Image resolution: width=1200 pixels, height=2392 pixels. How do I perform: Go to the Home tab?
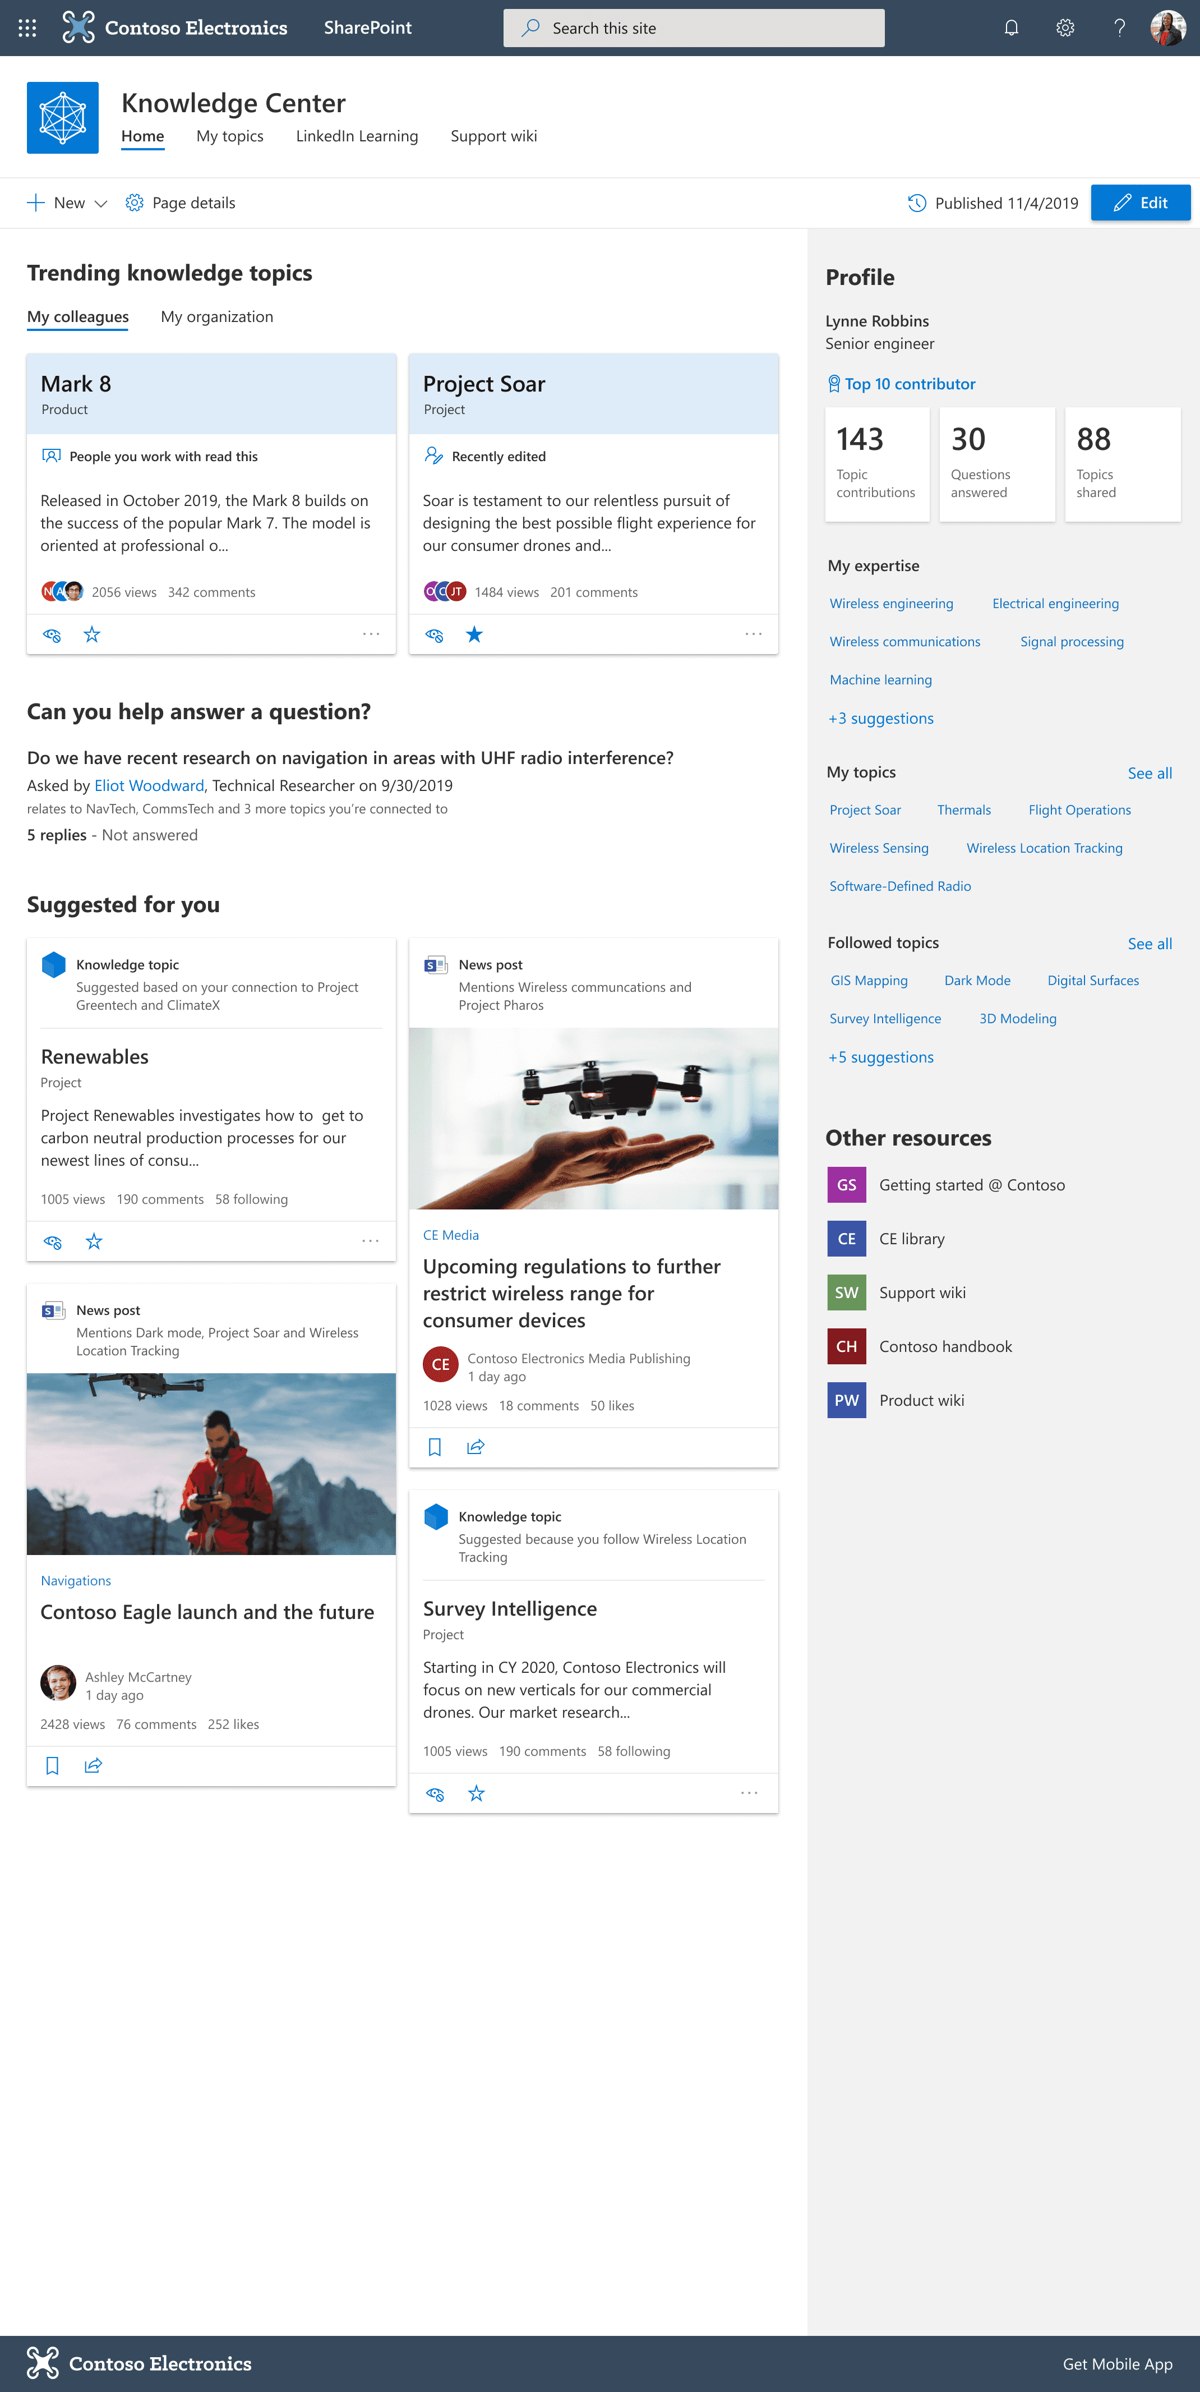(x=143, y=136)
